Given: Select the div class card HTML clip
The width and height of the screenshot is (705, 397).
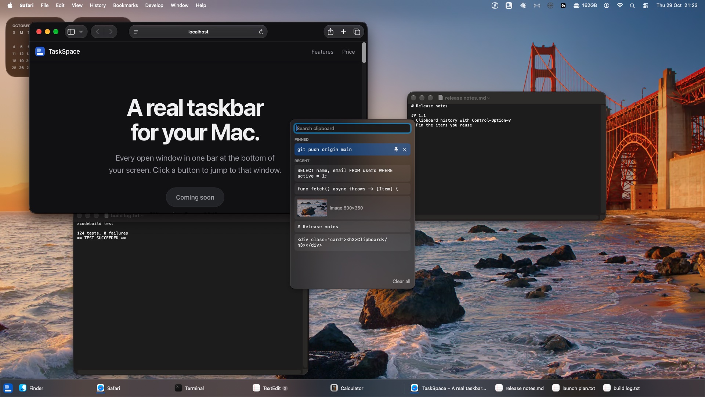Looking at the screenshot, I should [352, 242].
